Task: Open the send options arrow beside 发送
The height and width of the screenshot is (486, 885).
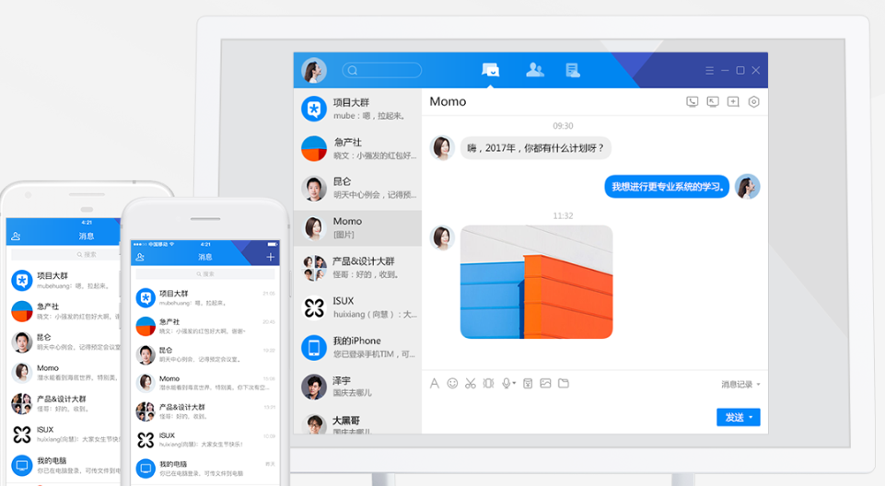Action: [751, 418]
